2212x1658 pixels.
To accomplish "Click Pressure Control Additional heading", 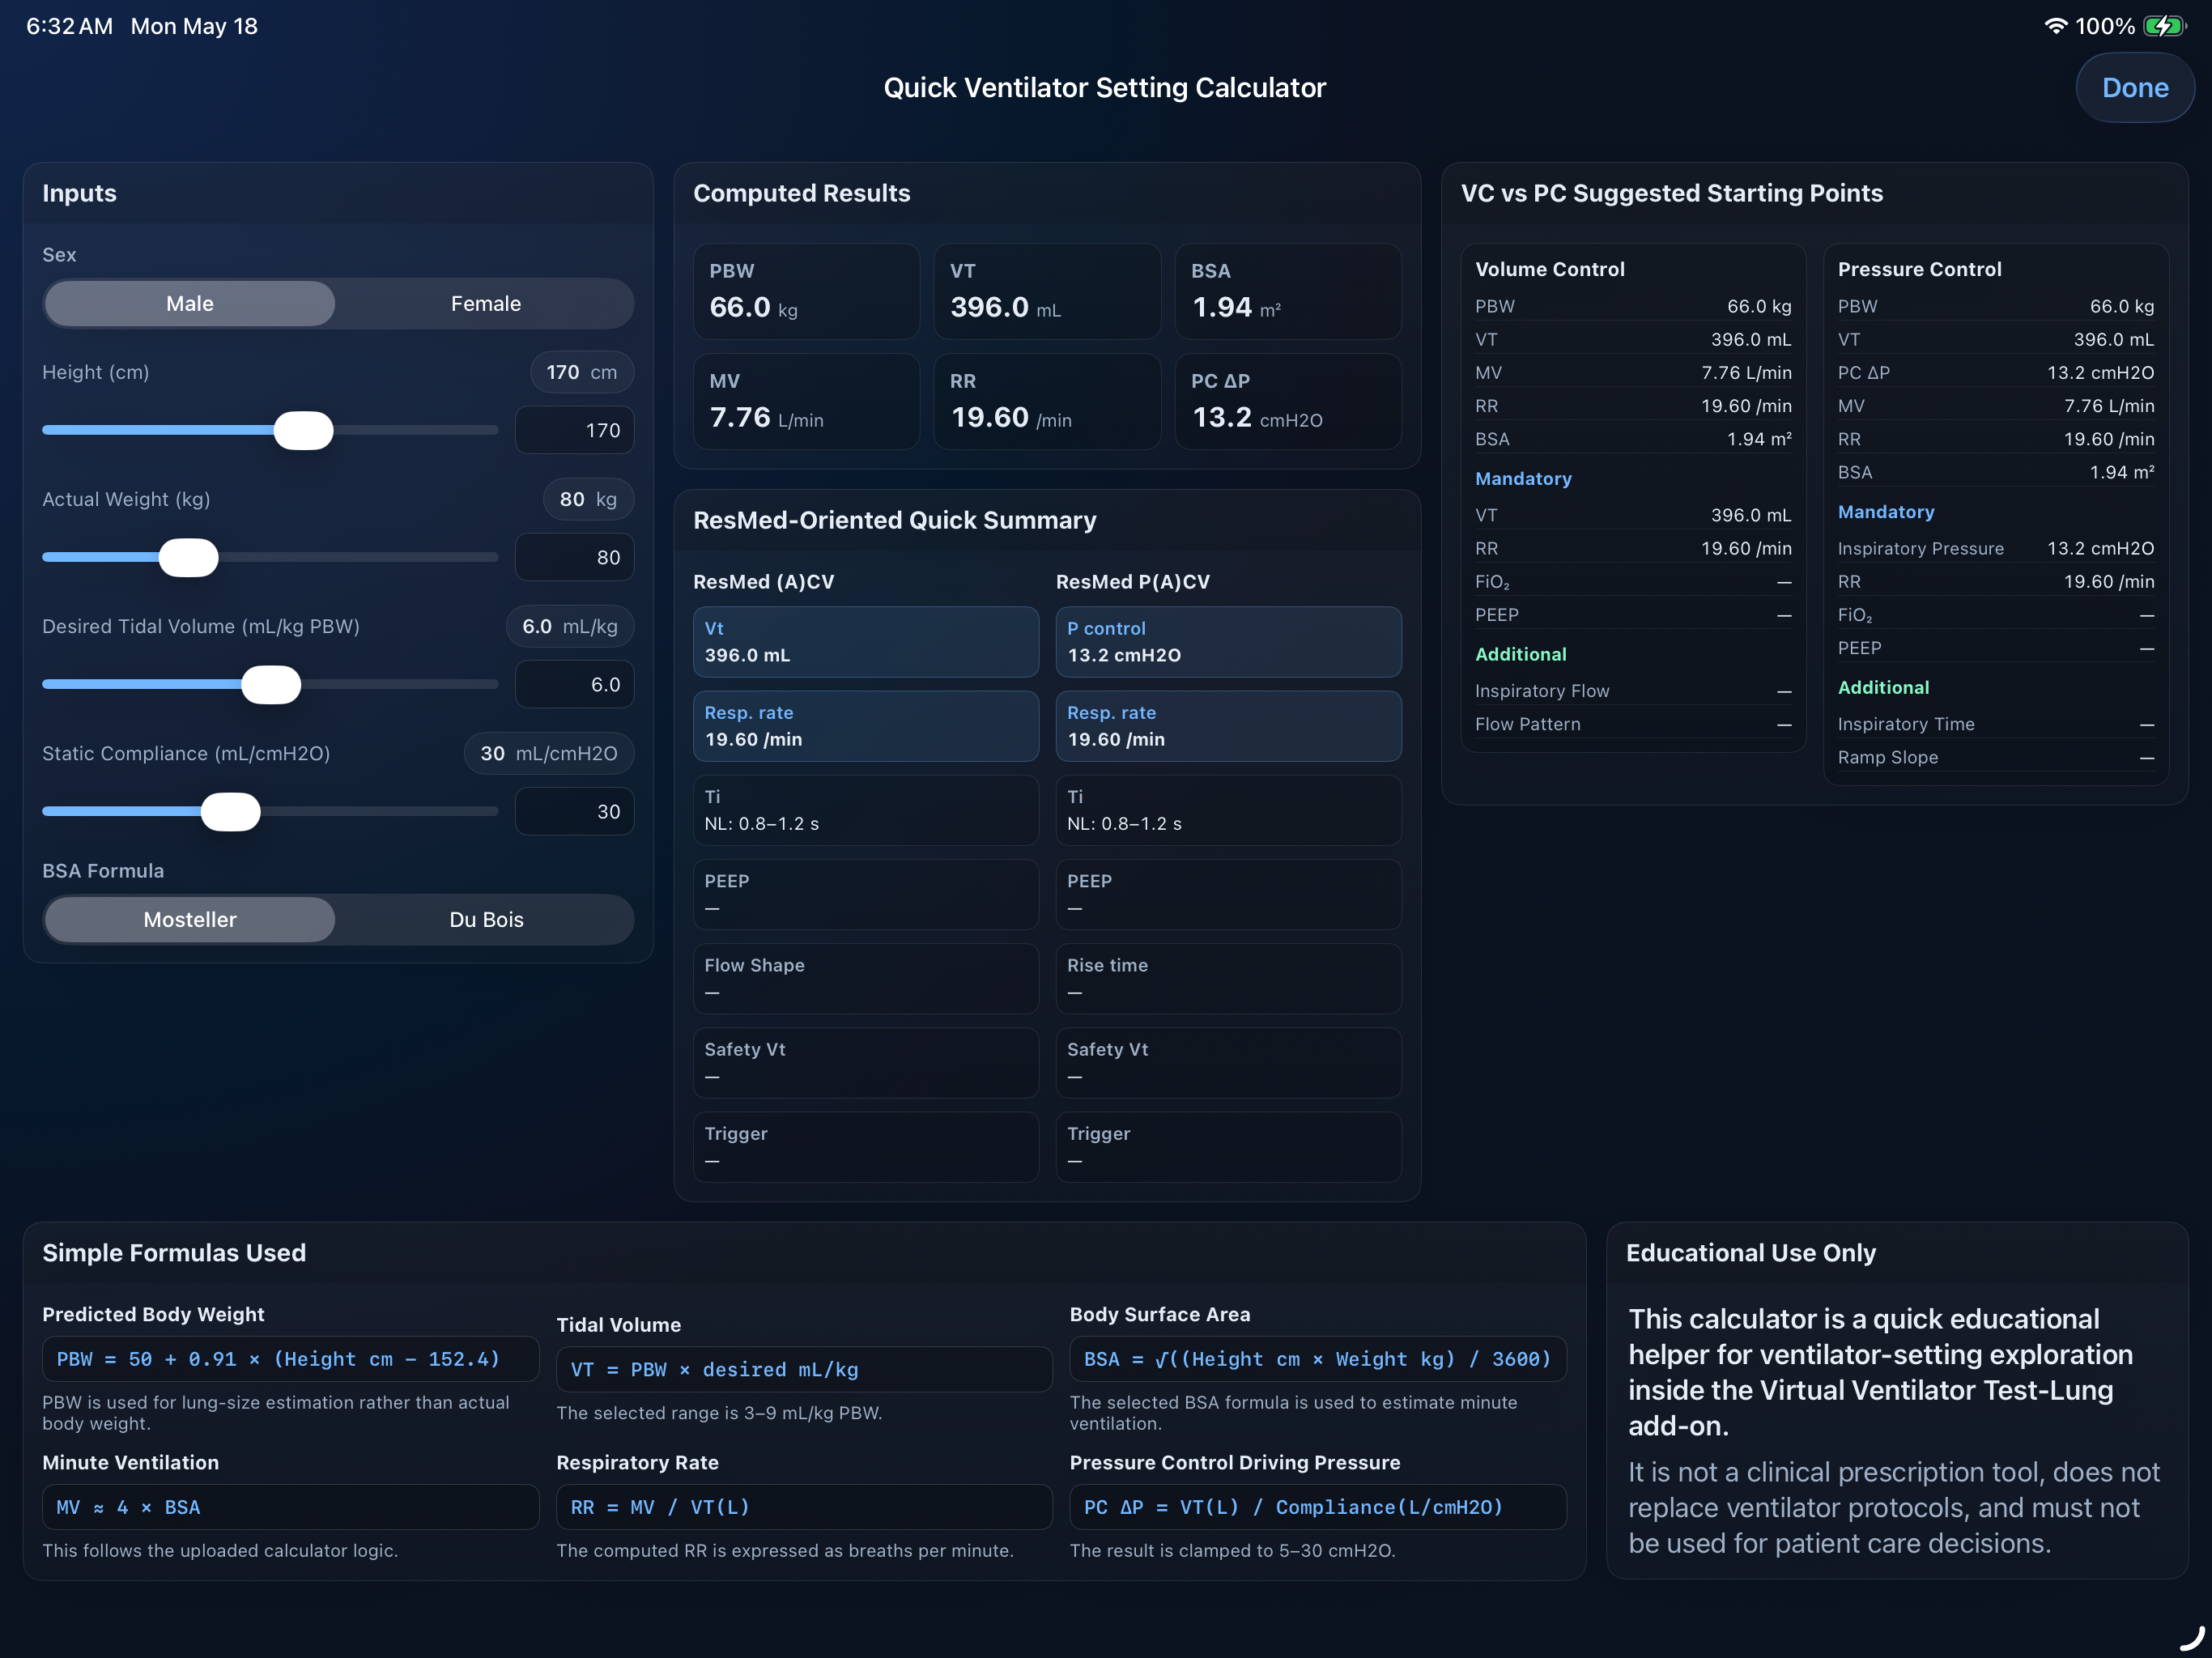I will (1883, 687).
